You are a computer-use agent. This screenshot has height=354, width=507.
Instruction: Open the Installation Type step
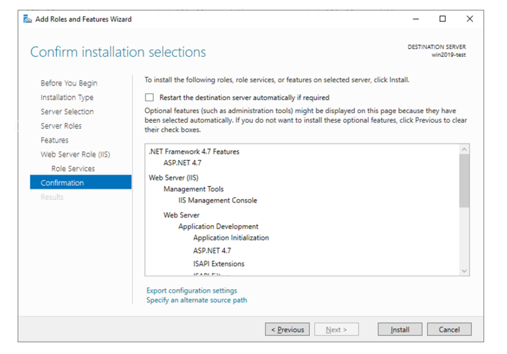coord(67,98)
